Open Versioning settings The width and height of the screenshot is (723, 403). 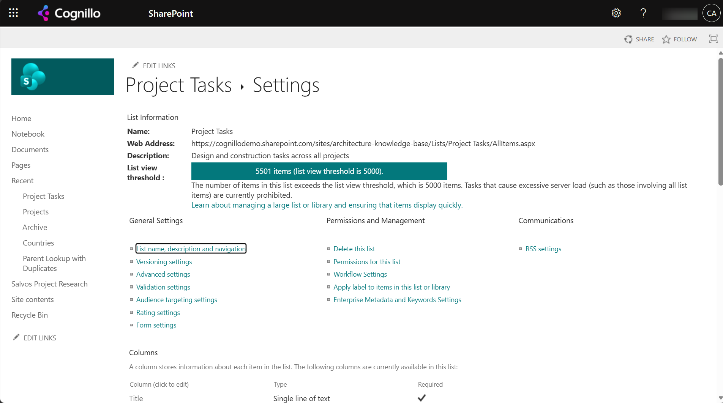[164, 261]
